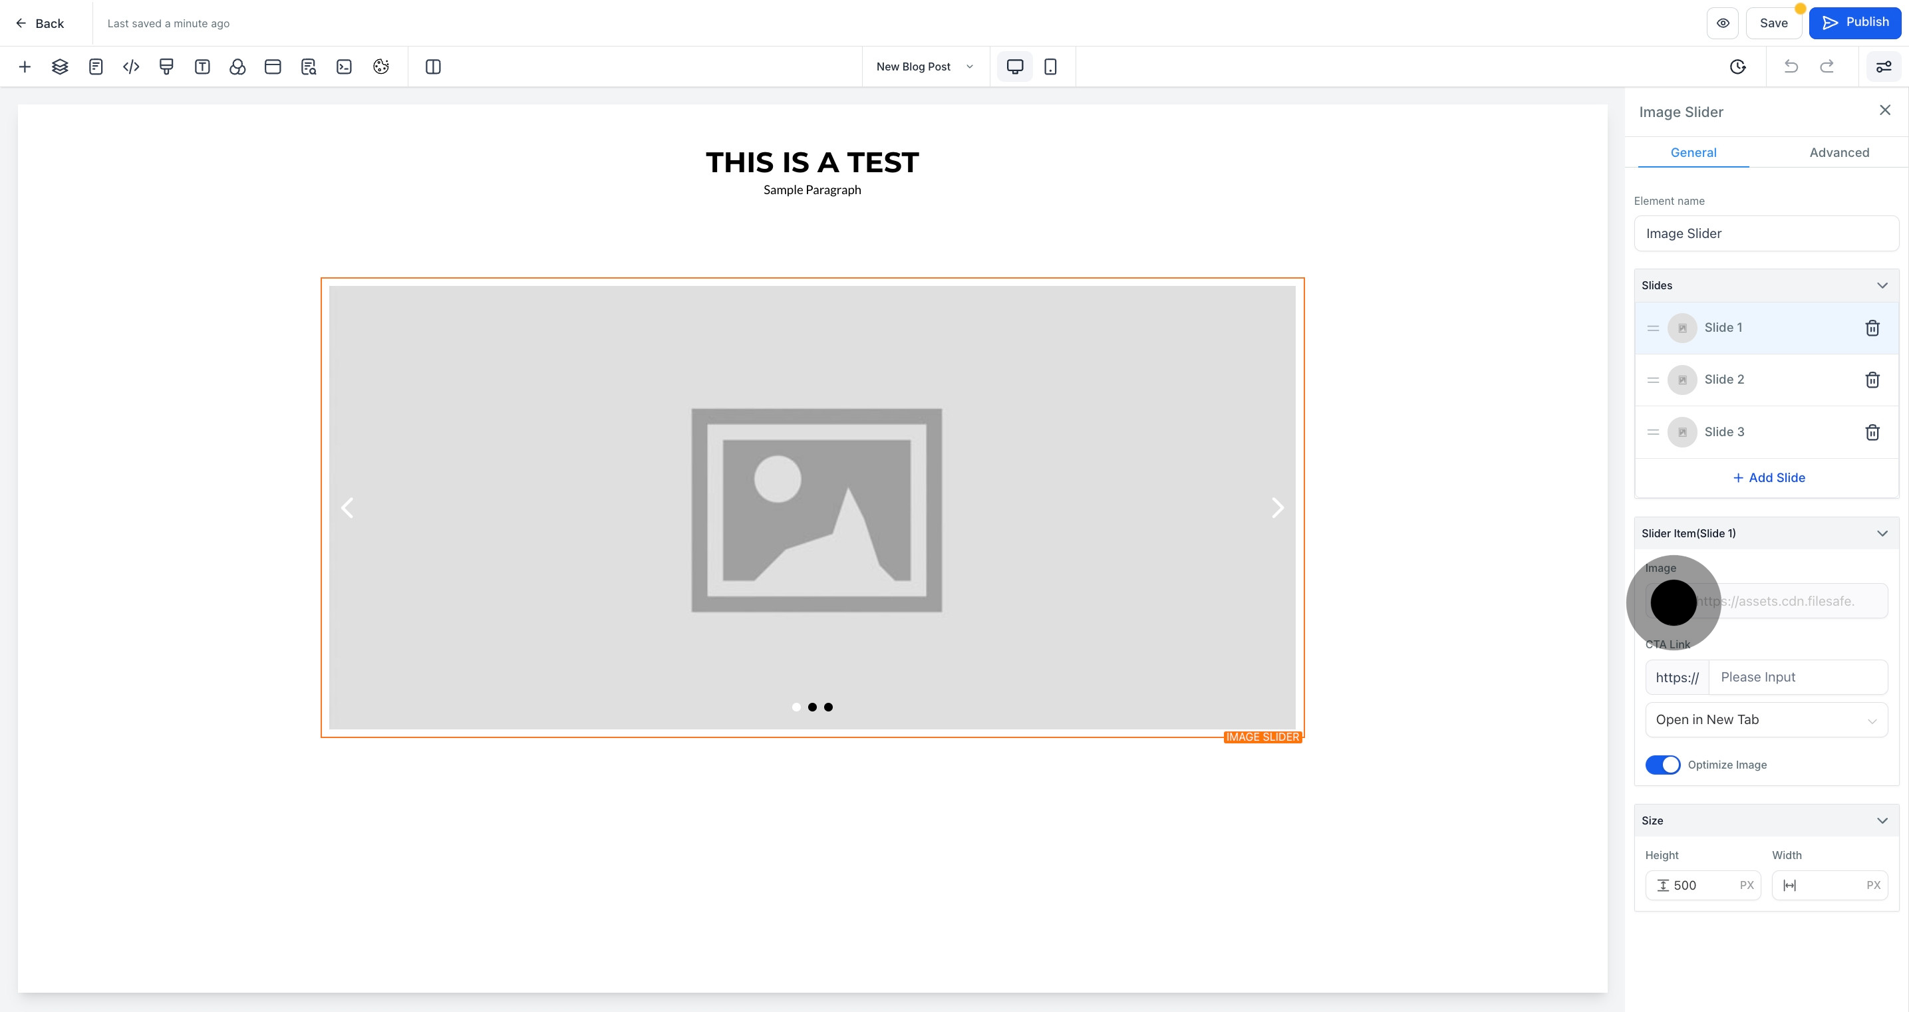
Task: Click the preview eye toggle near Save
Action: (x=1722, y=22)
